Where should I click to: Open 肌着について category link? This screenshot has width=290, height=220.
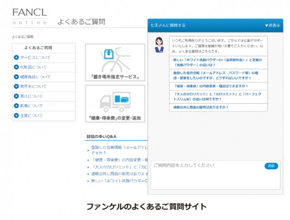click(x=31, y=106)
